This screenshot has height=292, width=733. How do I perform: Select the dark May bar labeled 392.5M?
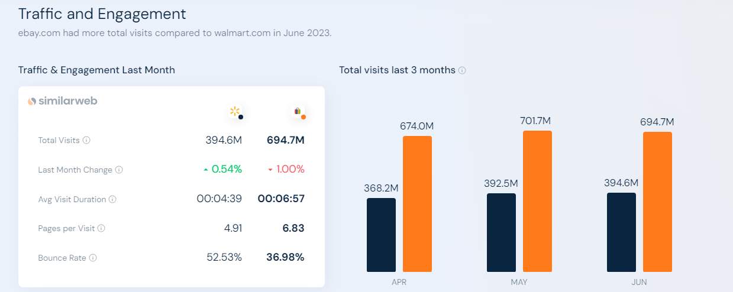pos(501,232)
